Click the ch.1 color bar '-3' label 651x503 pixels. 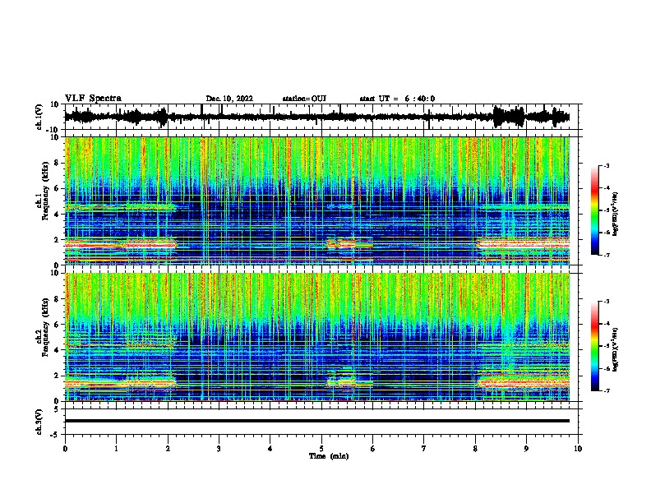(x=607, y=165)
